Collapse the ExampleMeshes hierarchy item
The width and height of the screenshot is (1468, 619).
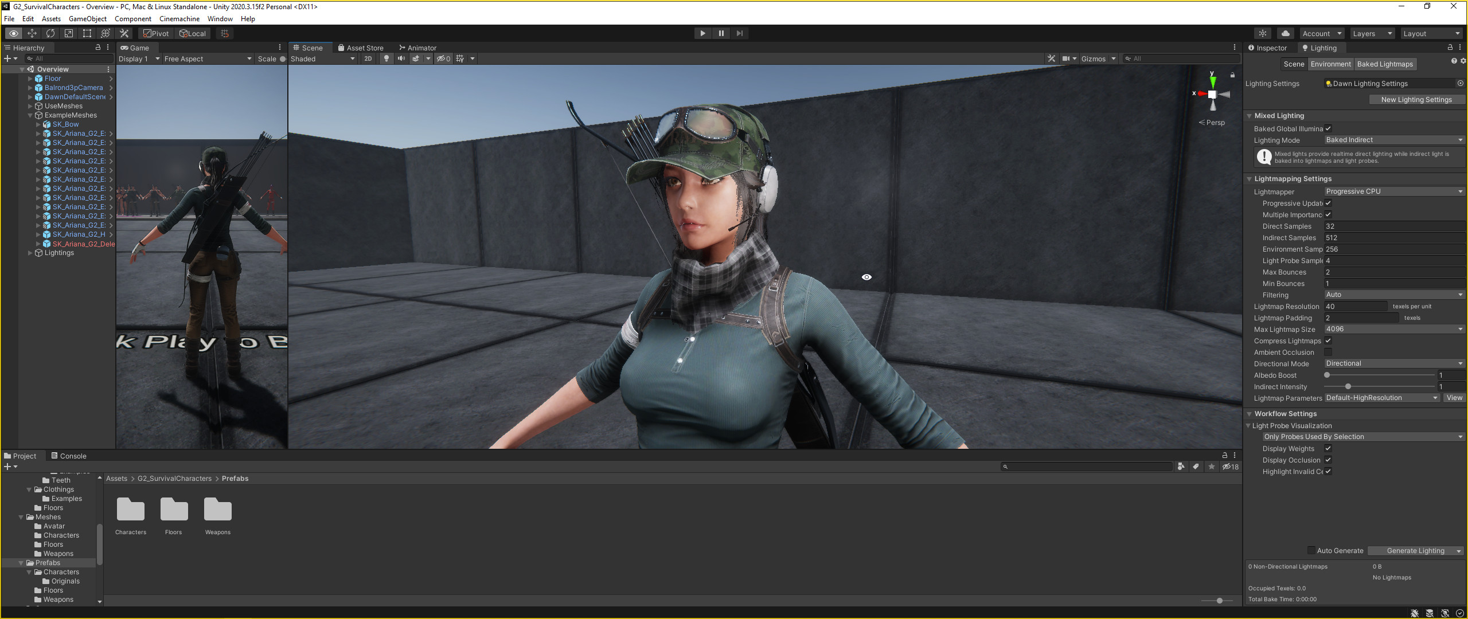[x=30, y=115]
